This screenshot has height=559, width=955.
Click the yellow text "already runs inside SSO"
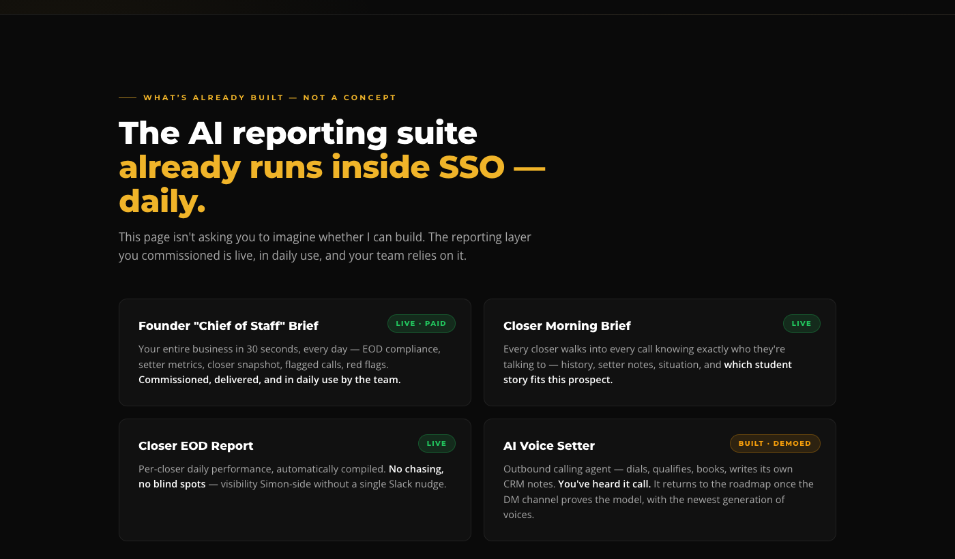311,167
